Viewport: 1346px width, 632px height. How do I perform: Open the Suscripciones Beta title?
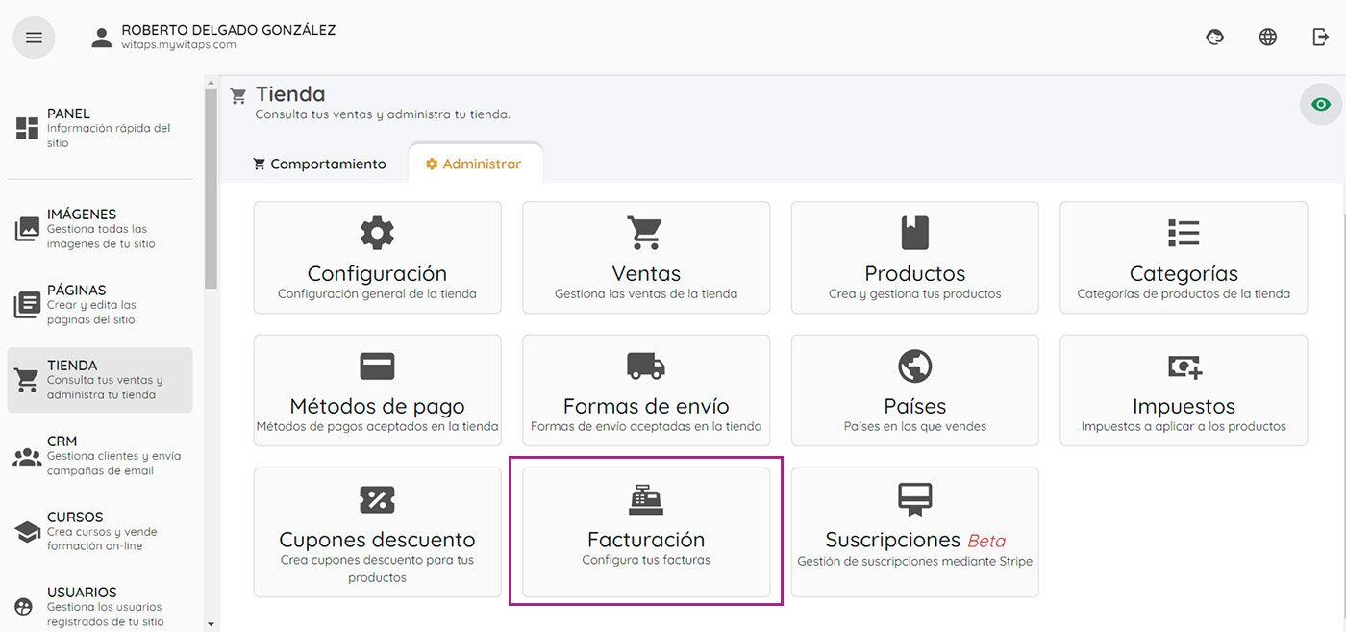915,540
